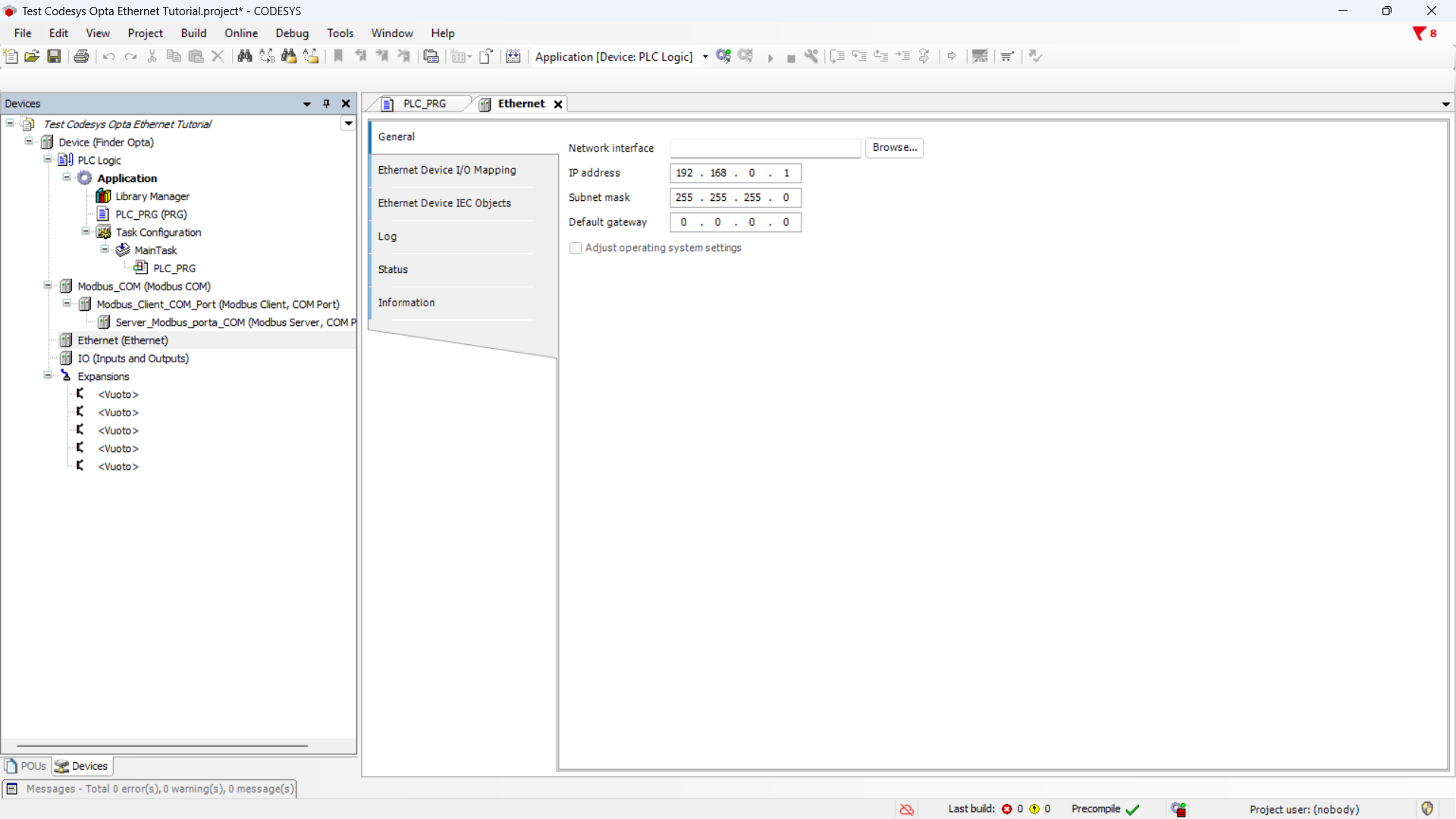The width and height of the screenshot is (1456, 819).
Task: Click the Find binoculars icon
Action: tap(244, 56)
